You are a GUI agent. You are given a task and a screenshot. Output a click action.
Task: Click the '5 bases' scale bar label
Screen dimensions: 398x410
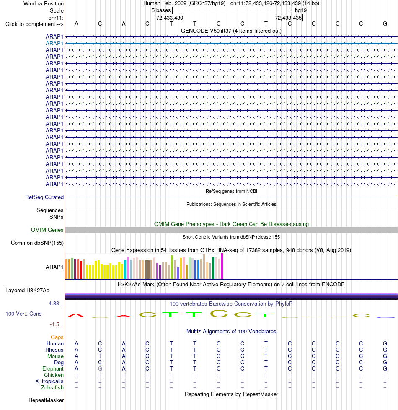(x=161, y=10)
